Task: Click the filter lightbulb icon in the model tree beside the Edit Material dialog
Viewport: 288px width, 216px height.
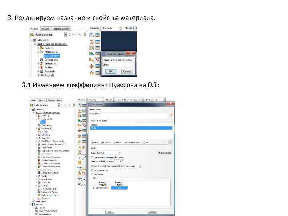Action: pos(74,105)
